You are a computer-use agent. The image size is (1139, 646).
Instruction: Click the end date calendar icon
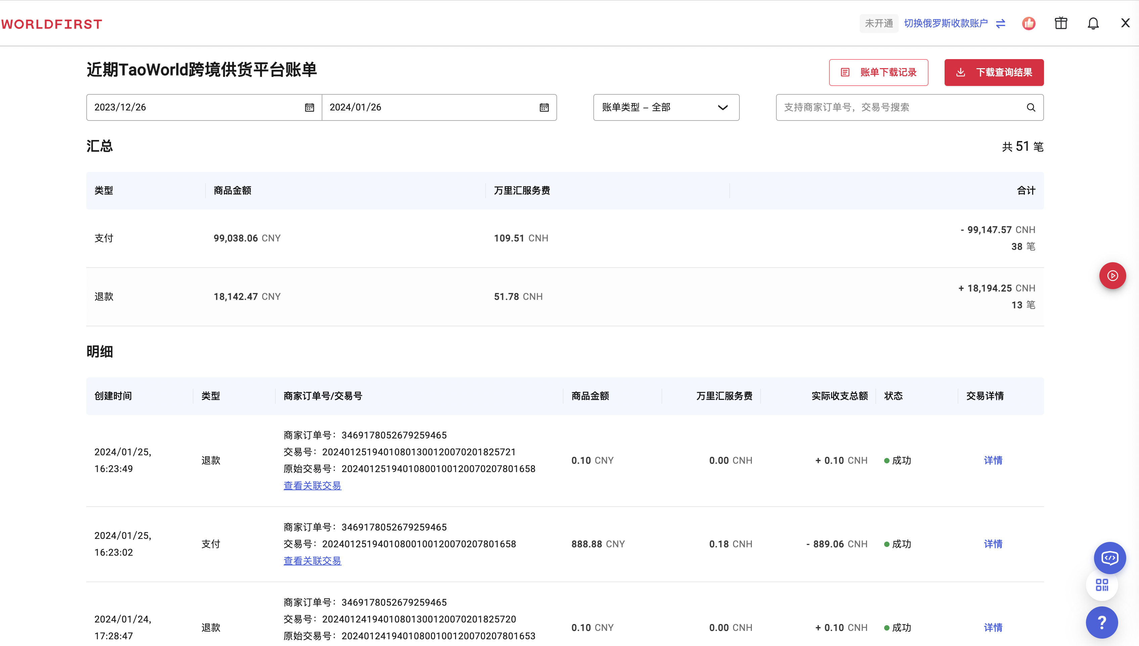tap(544, 107)
